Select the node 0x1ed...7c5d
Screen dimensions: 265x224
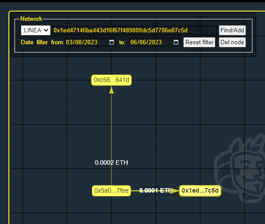[200, 191]
